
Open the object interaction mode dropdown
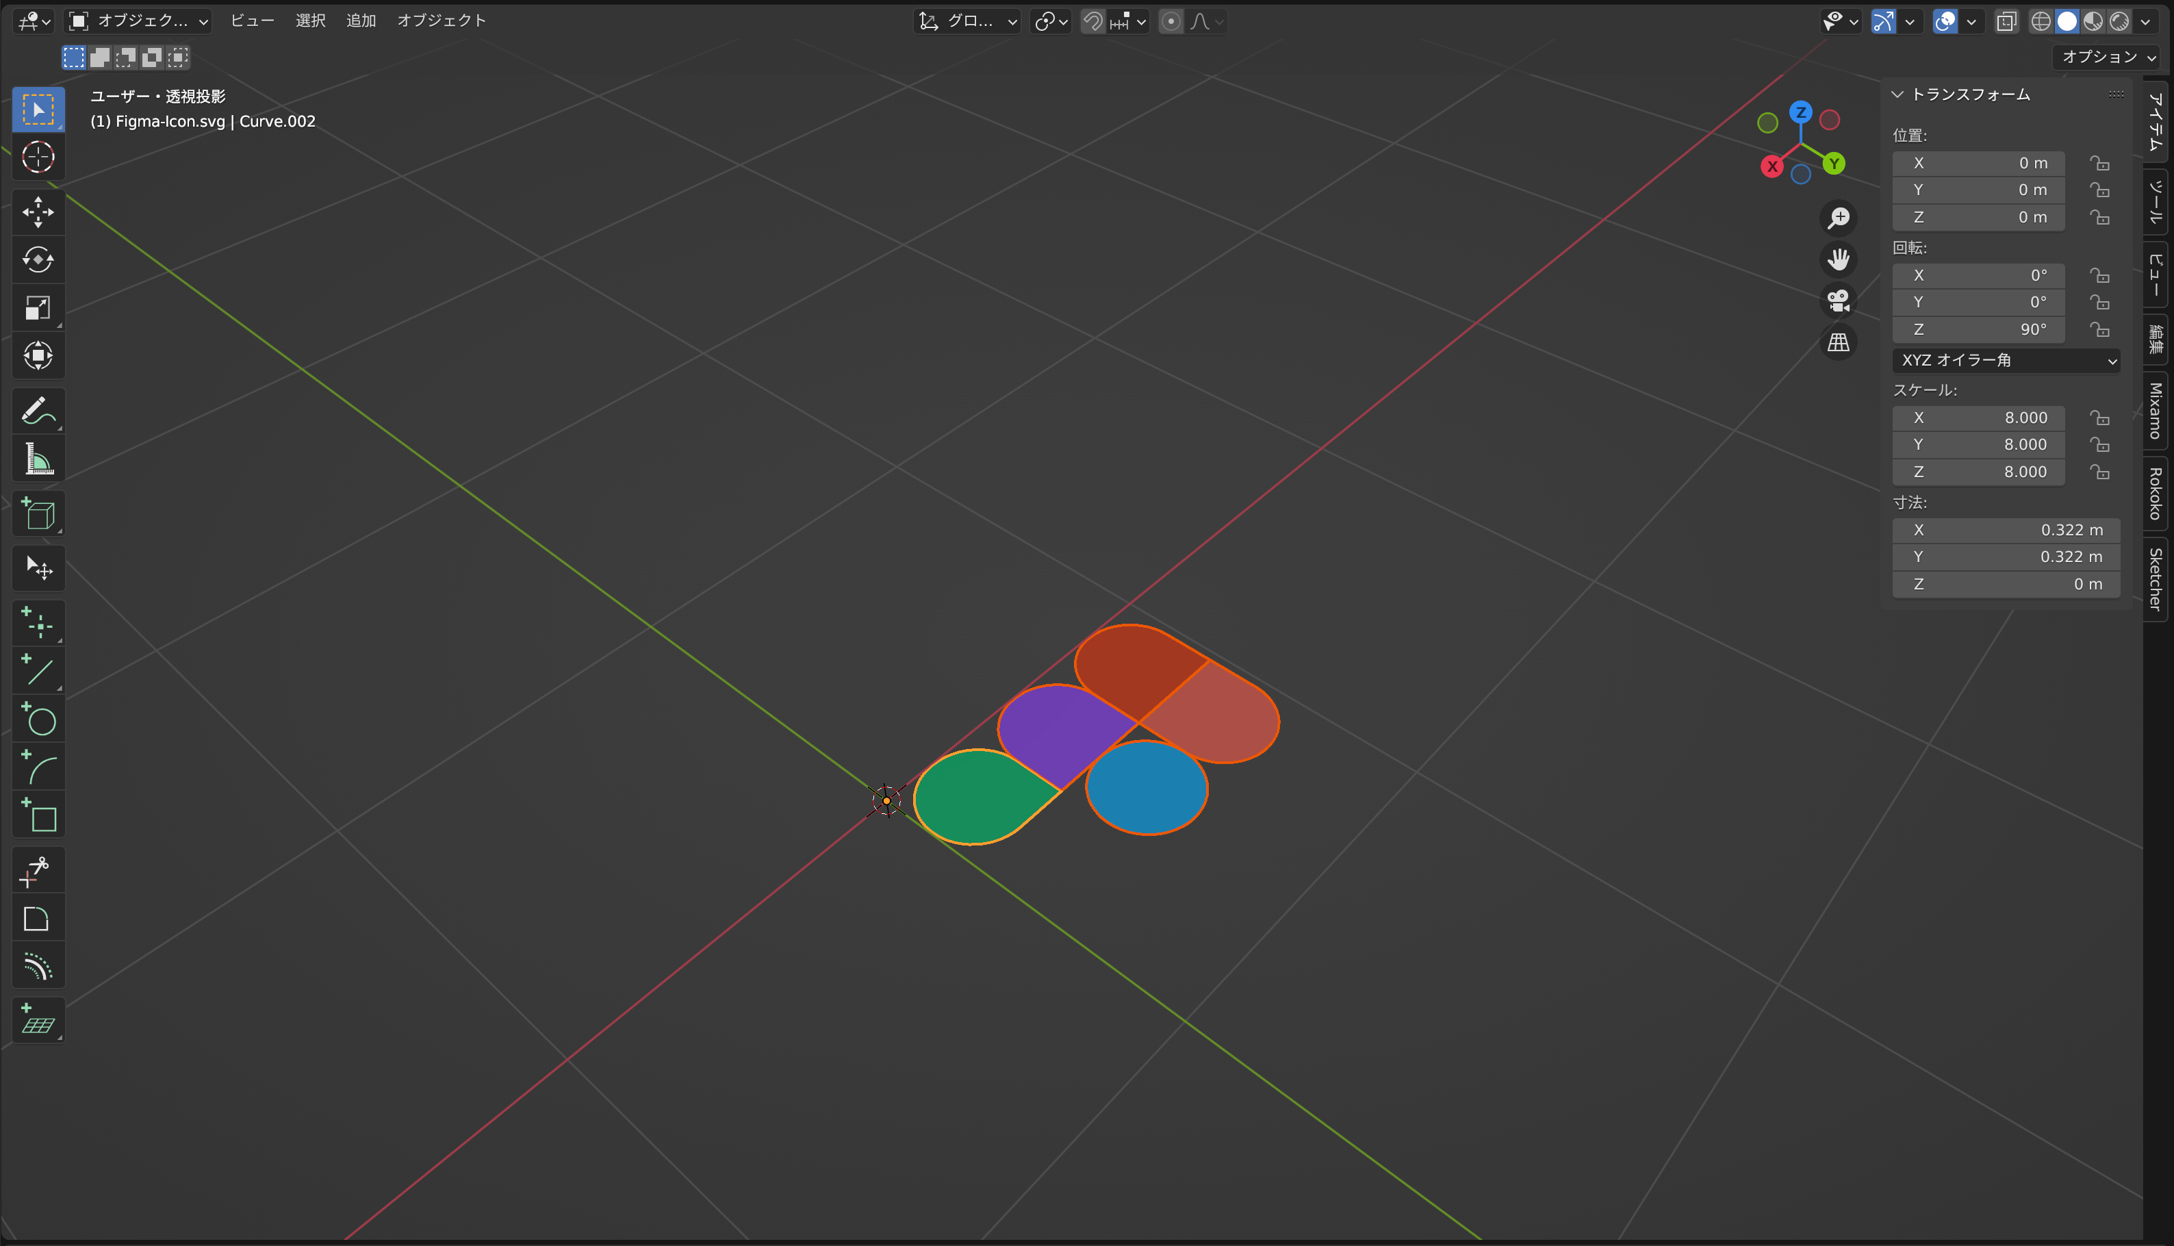(138, 21)
